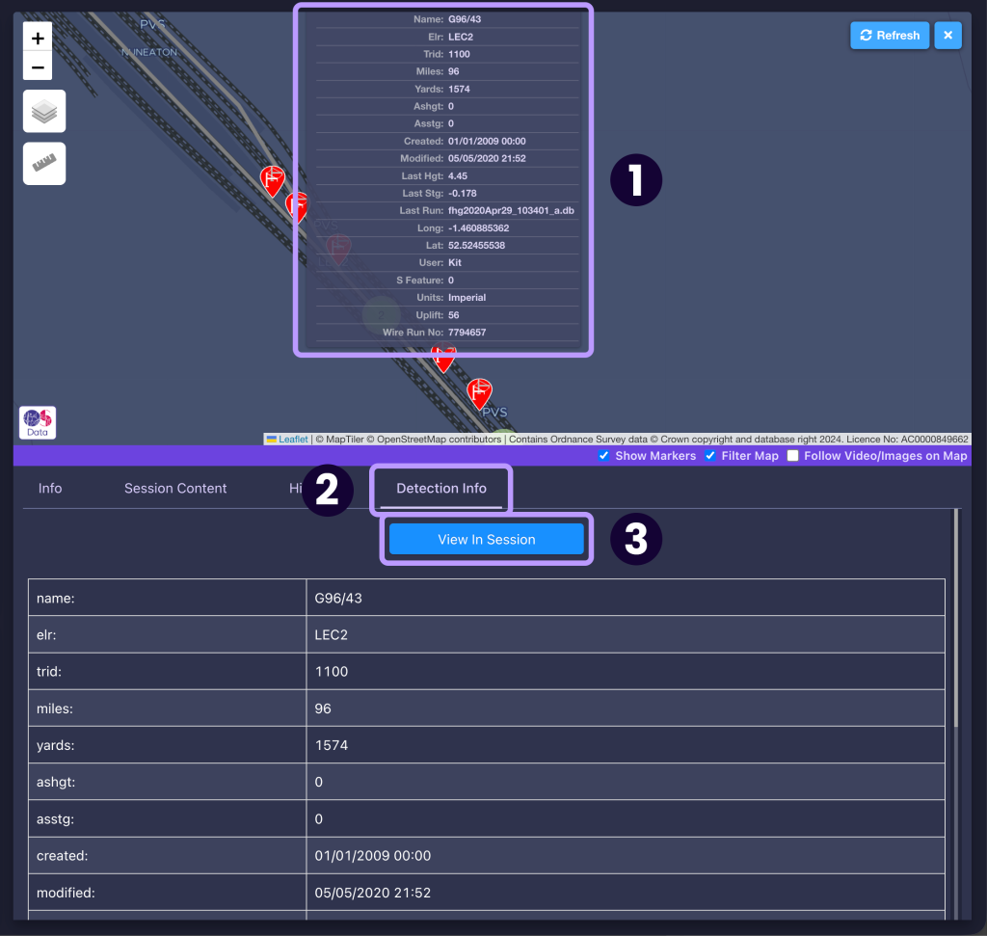
Task: Click the View In Session button
Action: pos(487,540)
